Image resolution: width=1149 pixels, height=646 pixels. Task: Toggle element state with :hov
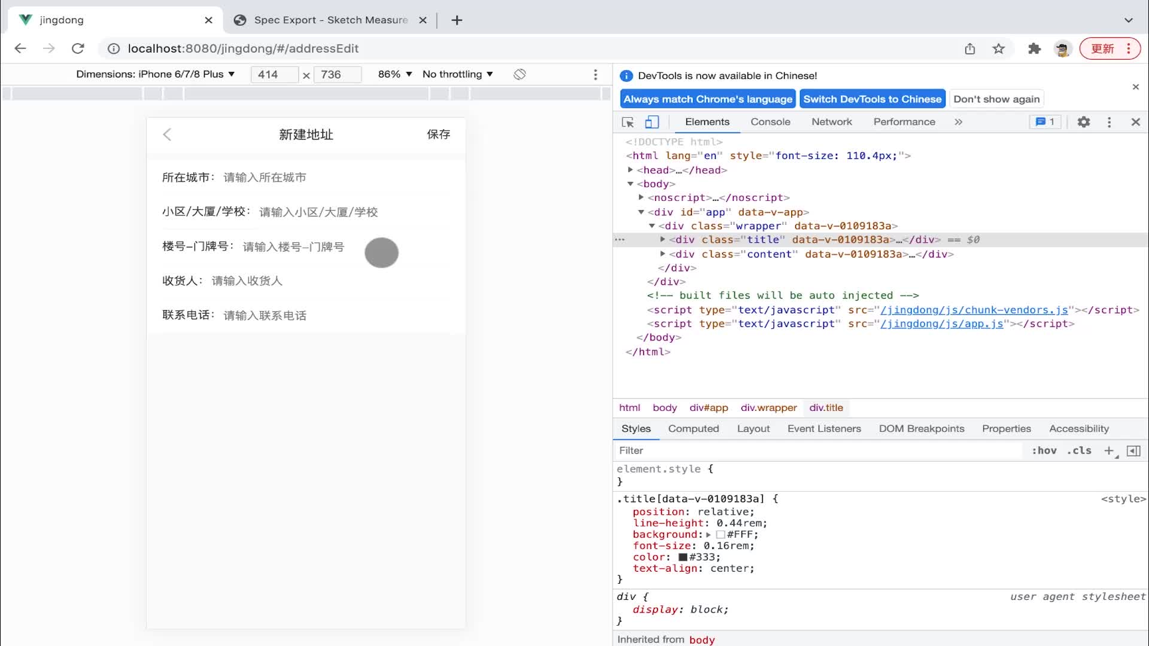[x=1044, y=450]
